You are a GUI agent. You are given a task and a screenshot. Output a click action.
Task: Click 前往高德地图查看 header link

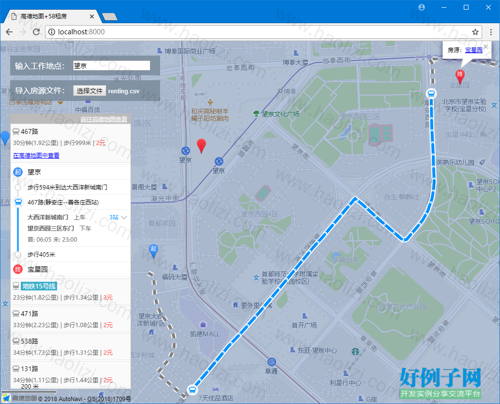104,119
